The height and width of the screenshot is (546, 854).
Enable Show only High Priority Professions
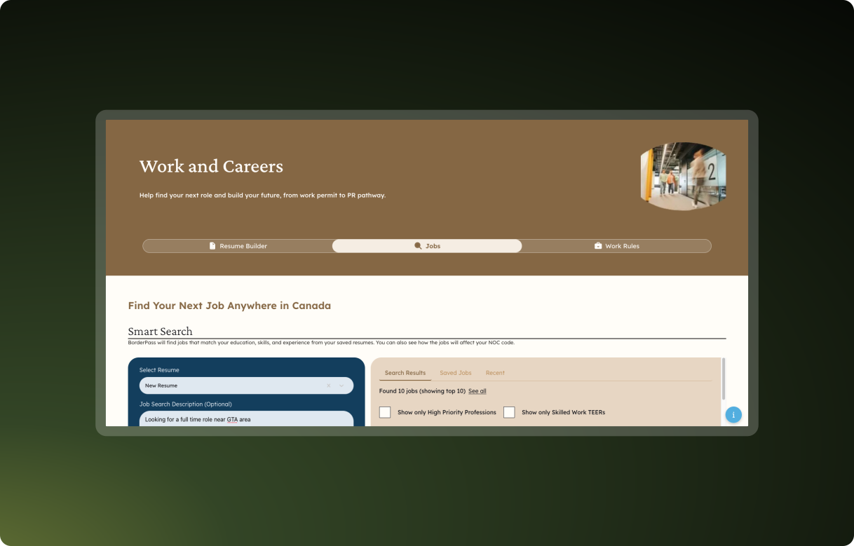(x=385, y=412)
